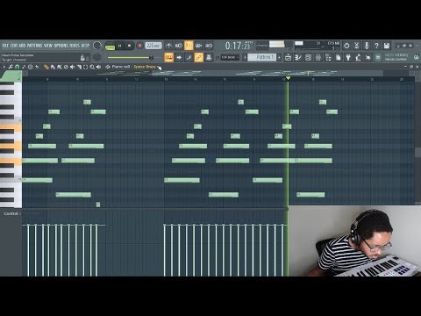421x316 pixels.
Task: Select the Draw pencil tool
Action: click(46, 67)
